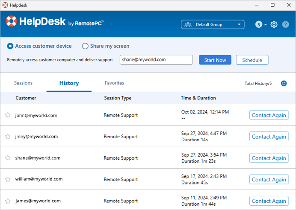Star john@myworld.com as favorite
This screenshot has height=210, width=296.
point(8,115)
